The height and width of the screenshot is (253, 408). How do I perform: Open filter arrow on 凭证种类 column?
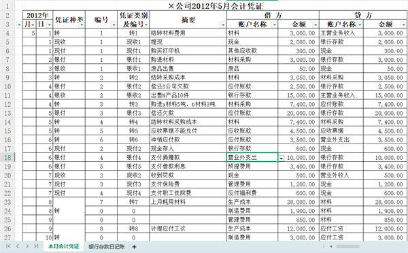tap(82, 24)
